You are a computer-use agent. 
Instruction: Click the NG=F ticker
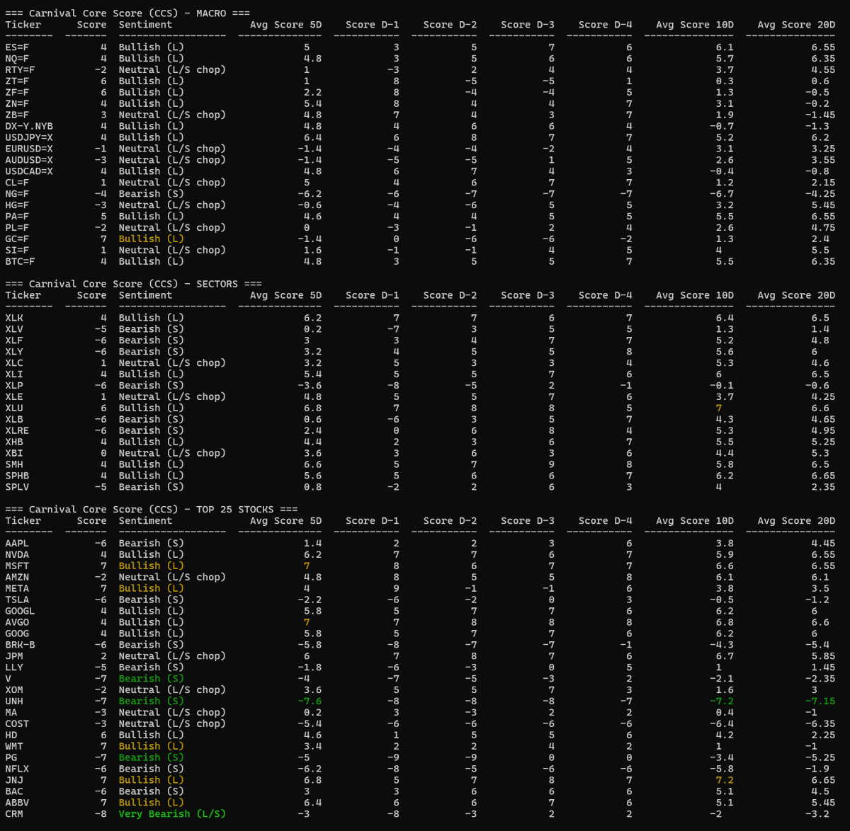click(17, 194)
